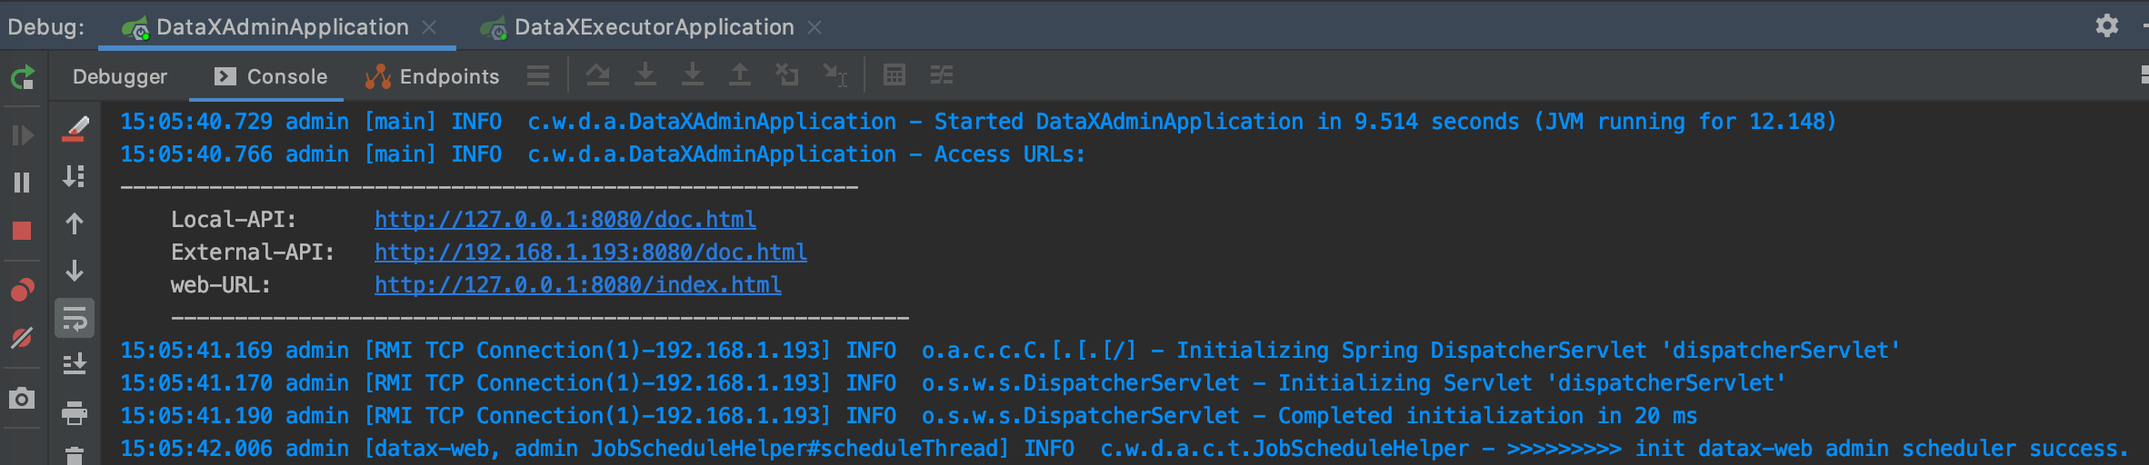Screen dimensions: 2149x465
Task: Switch to the Endpoints tab
Action: pos(432,77)
